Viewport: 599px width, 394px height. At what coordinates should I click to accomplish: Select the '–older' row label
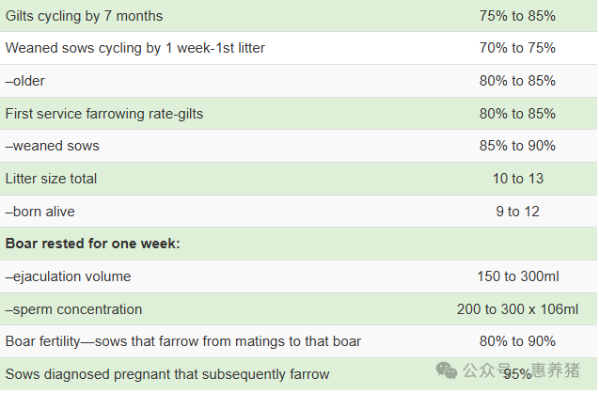click(x=24, y=81)
